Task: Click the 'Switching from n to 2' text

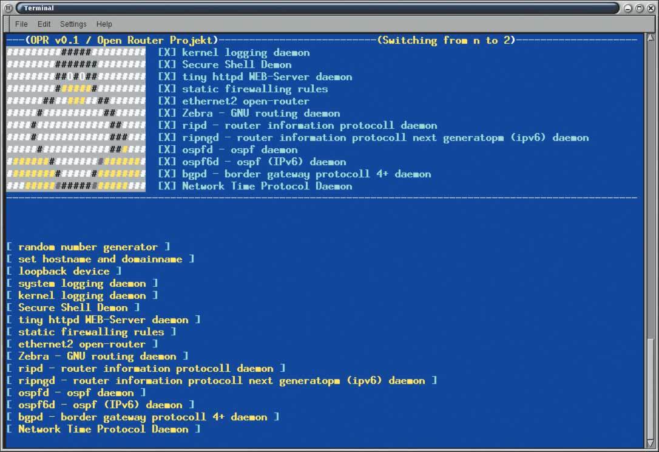Action: [x=447, y=41]
